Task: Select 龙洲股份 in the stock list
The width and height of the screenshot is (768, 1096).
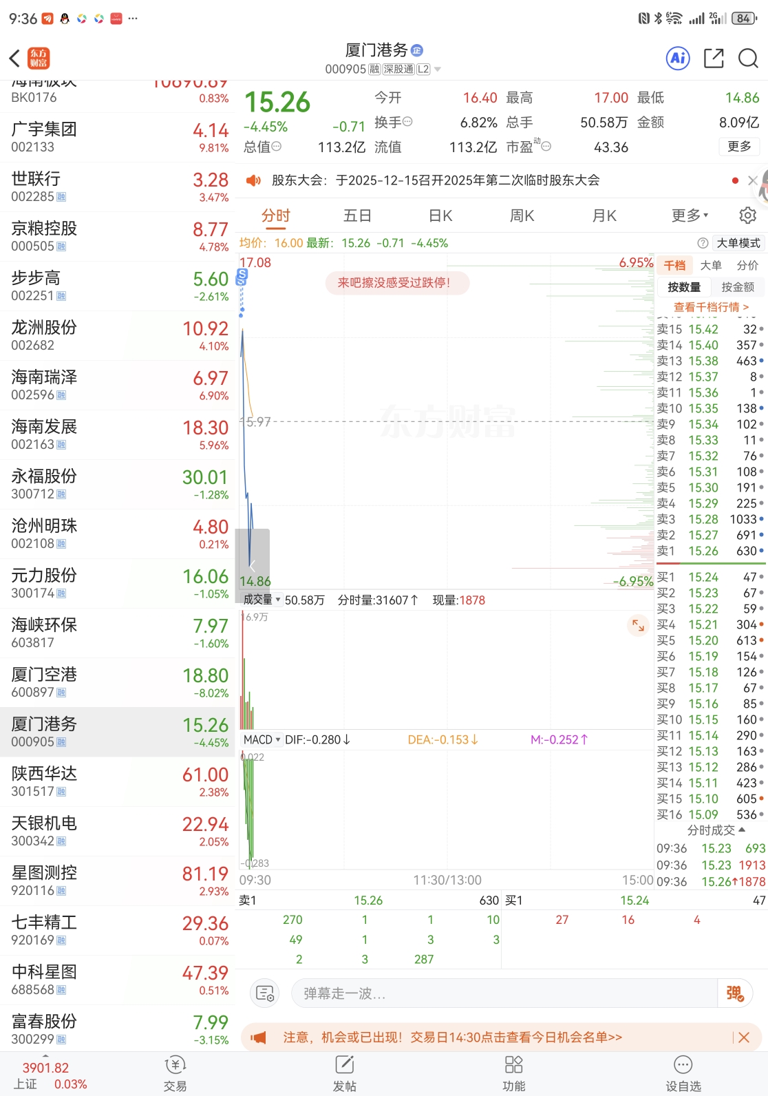Action: tap(118, 335)
